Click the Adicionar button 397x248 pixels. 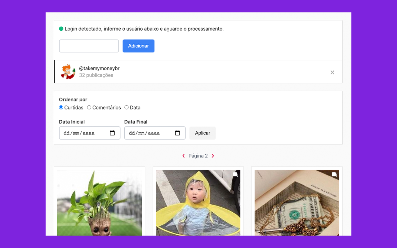click(138, 46)
